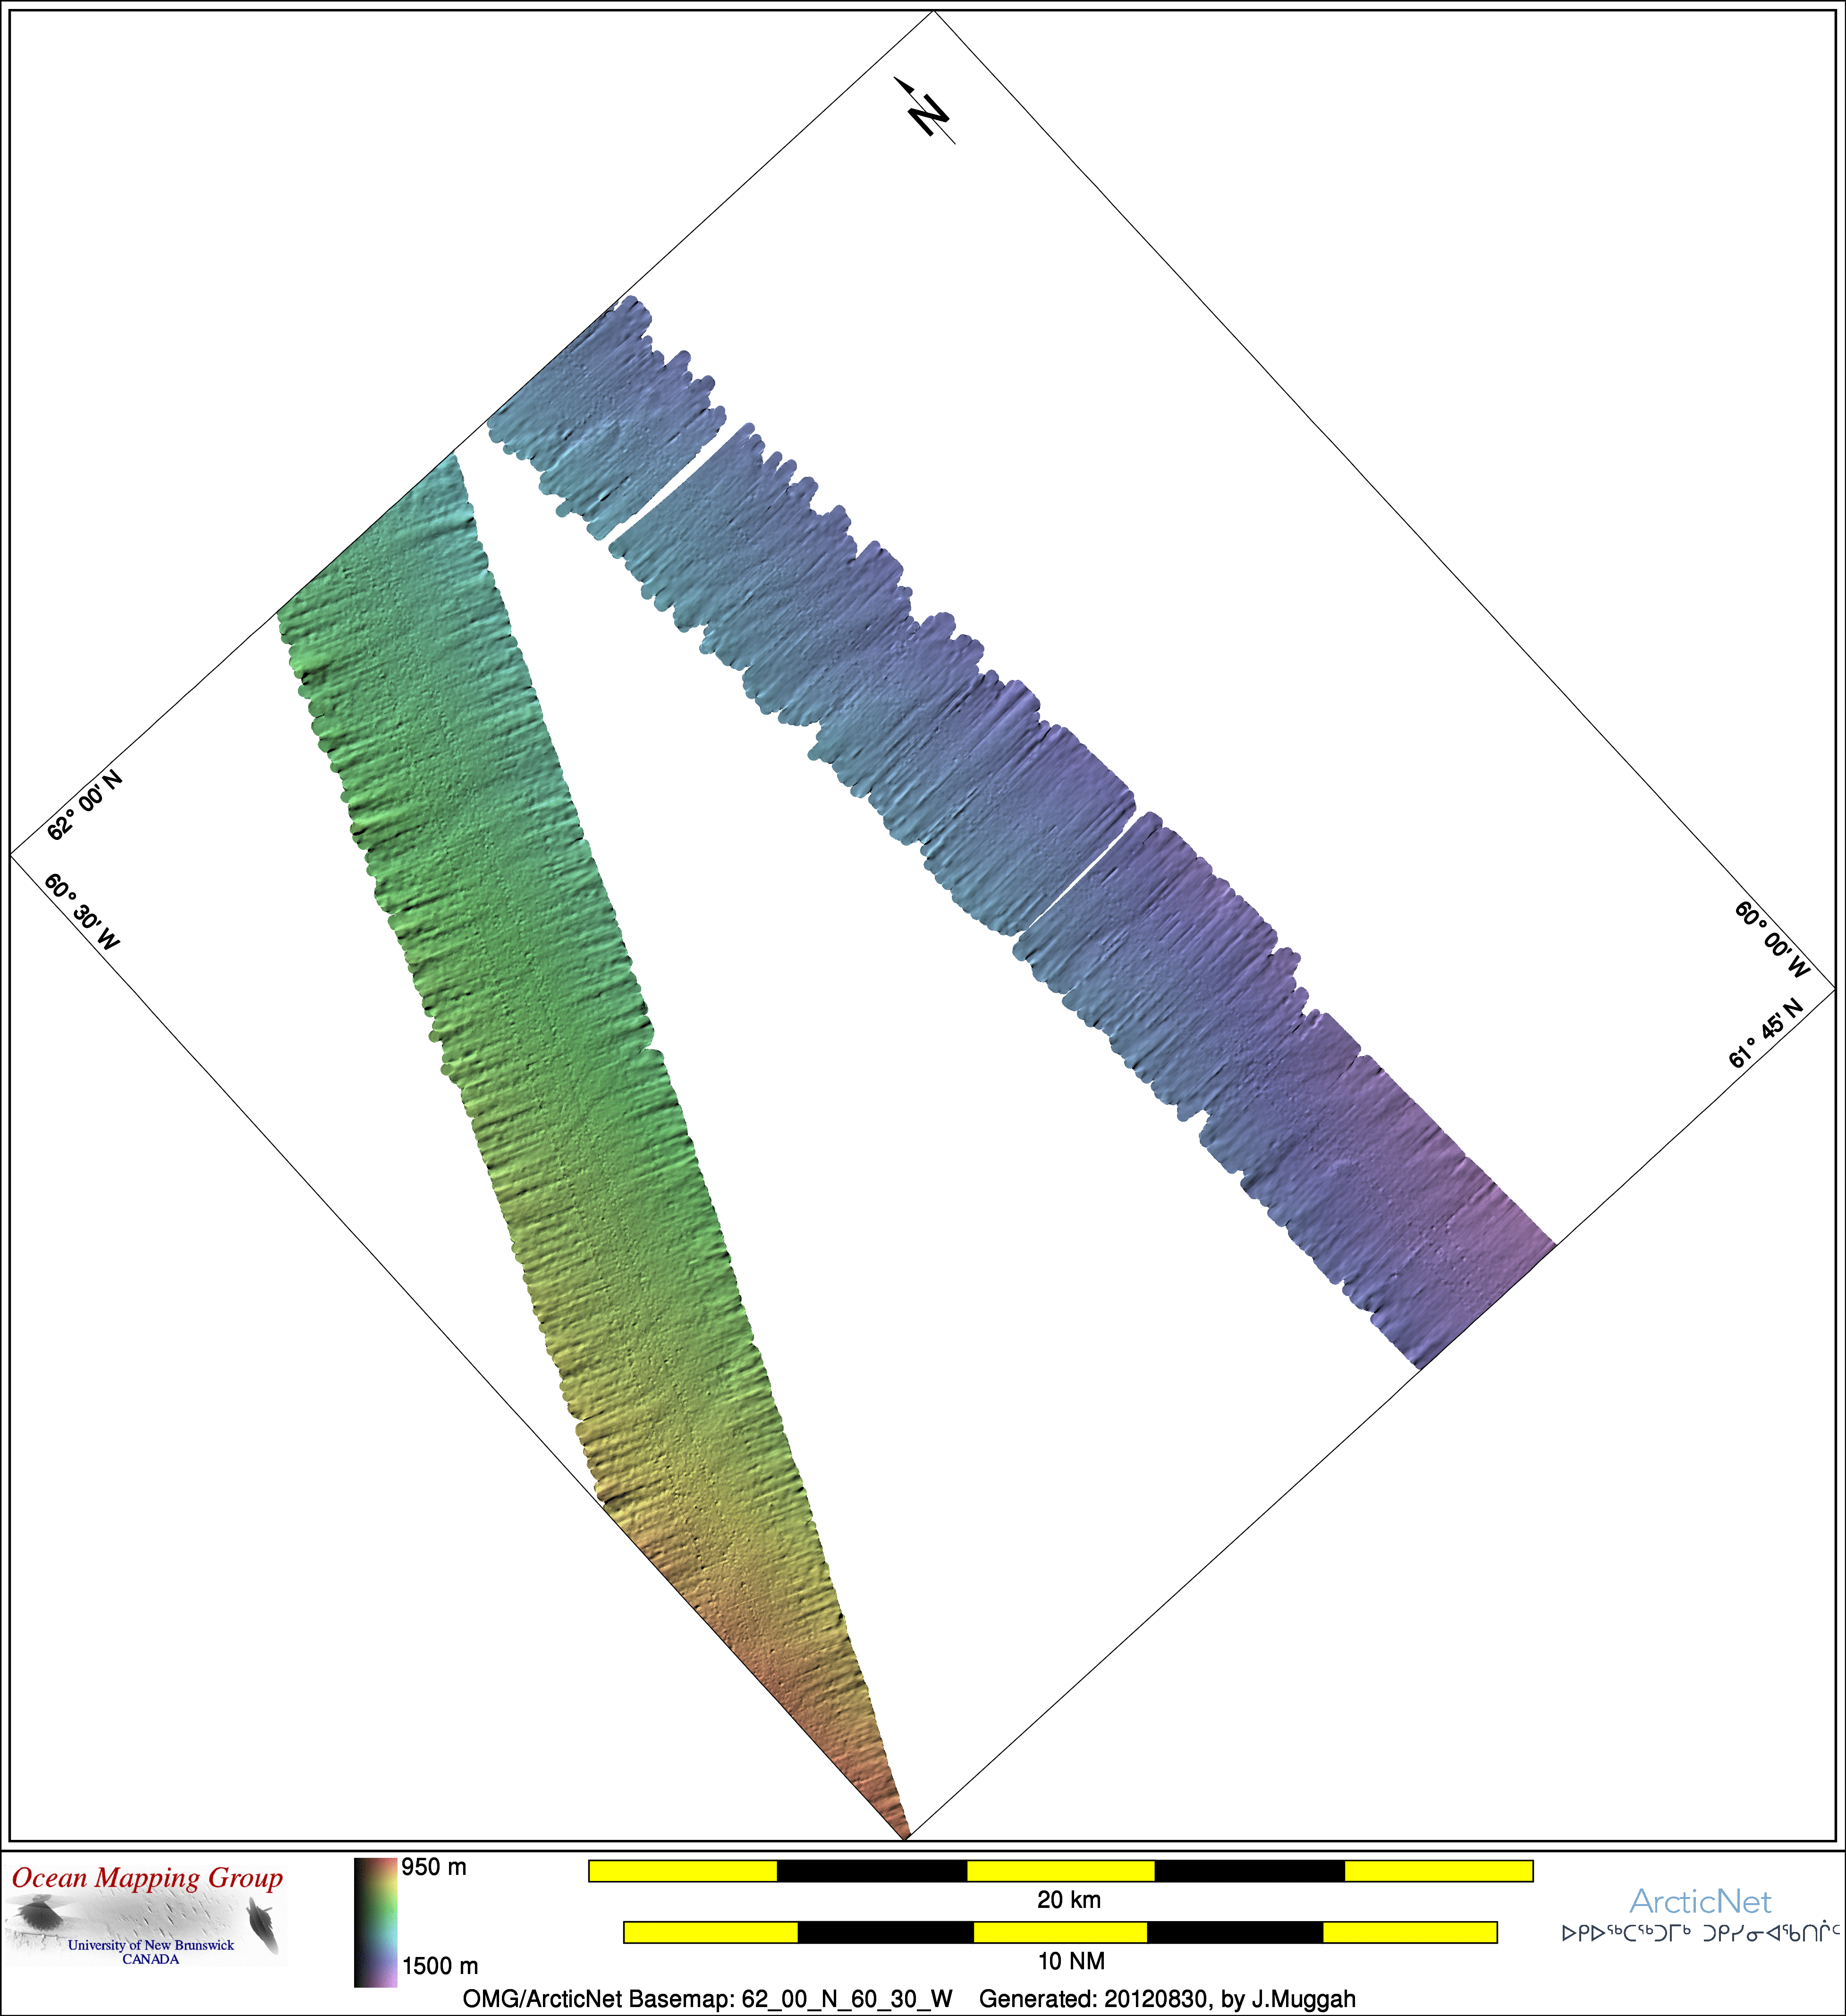Click the ArcticNet logo

tap(1700, 1901)
